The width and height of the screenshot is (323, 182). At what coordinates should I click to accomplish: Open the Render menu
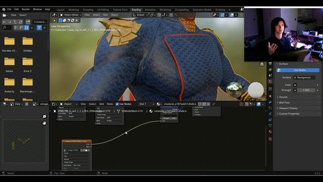26,9
